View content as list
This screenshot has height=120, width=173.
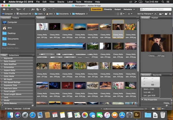pyautogui.click(x=168, y=109)
